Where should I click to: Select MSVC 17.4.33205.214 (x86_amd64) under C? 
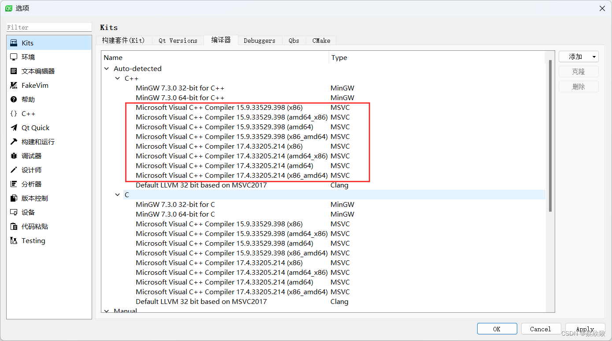(x=232, y=292)
